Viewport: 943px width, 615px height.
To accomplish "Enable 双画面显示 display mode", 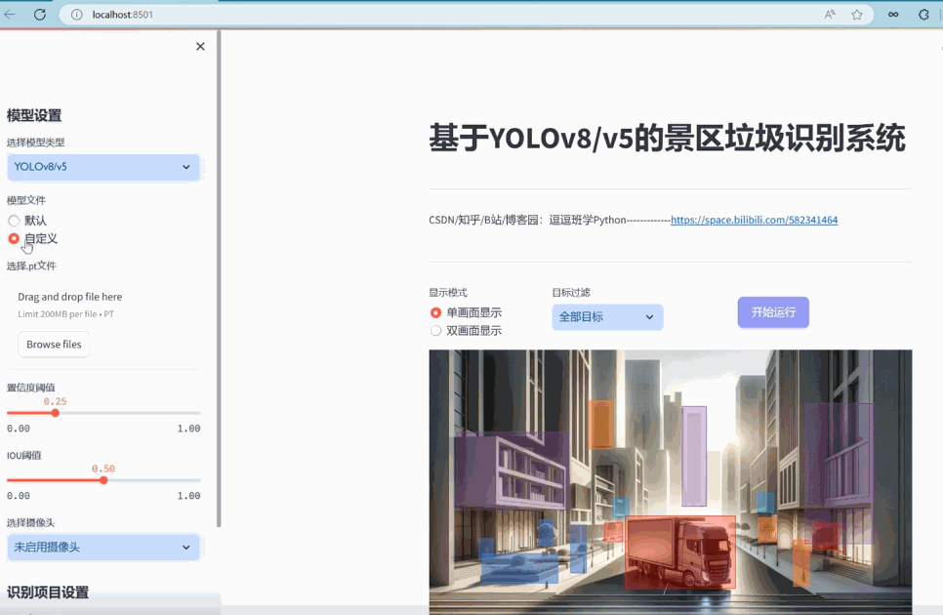I will [435, 330].
